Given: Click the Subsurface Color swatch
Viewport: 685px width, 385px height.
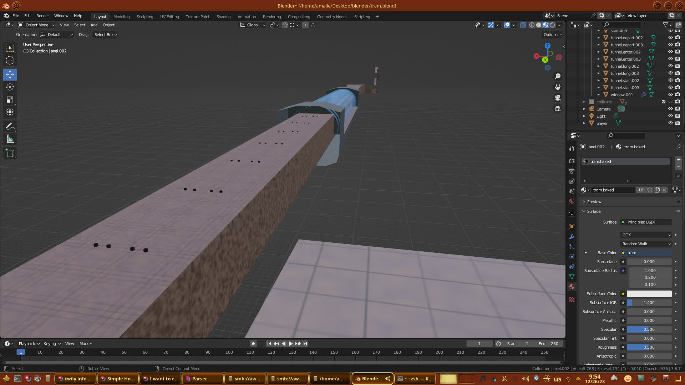Looking at the screenshot, I should tap(649, 294).
